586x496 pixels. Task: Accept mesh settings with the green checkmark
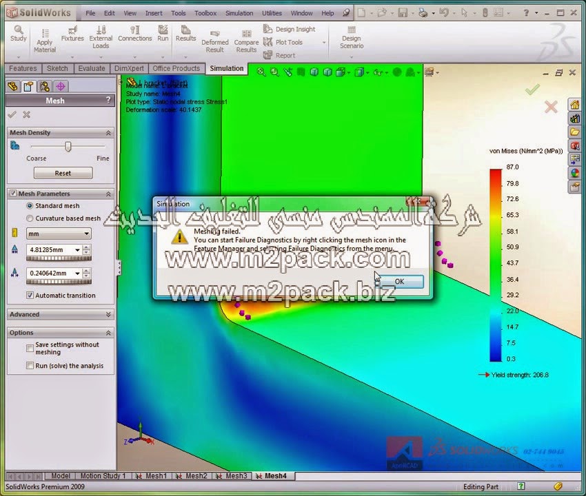(x=12, y=114)
